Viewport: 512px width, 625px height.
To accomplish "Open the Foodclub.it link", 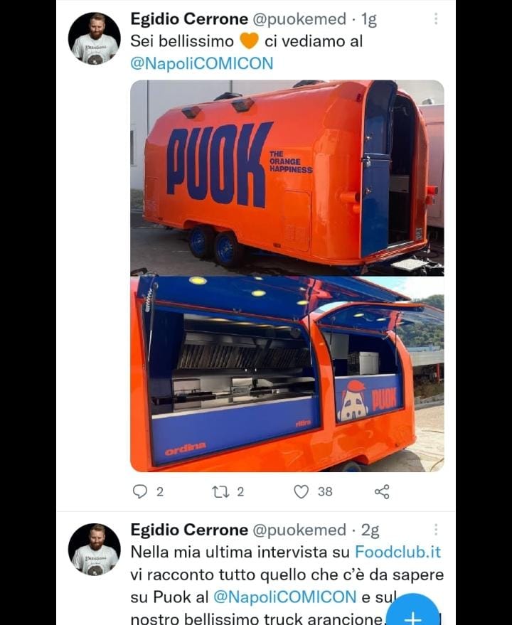I will (x=398, y=552).
